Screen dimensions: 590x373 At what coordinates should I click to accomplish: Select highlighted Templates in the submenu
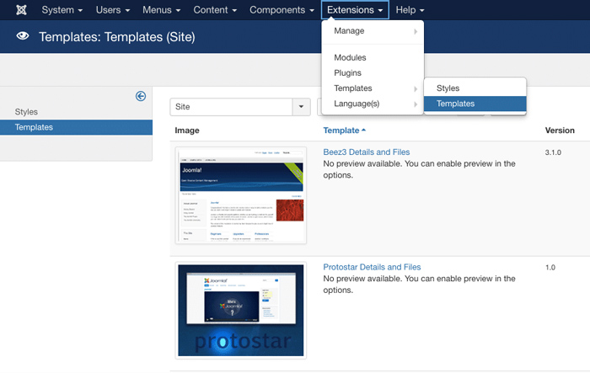pos(475,104)
